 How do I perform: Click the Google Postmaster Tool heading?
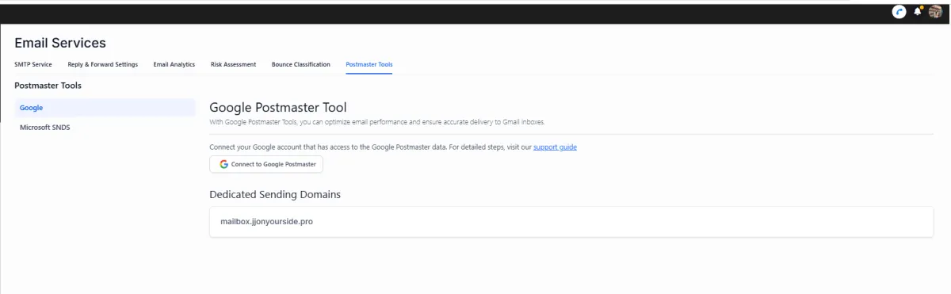pos(278,107)
